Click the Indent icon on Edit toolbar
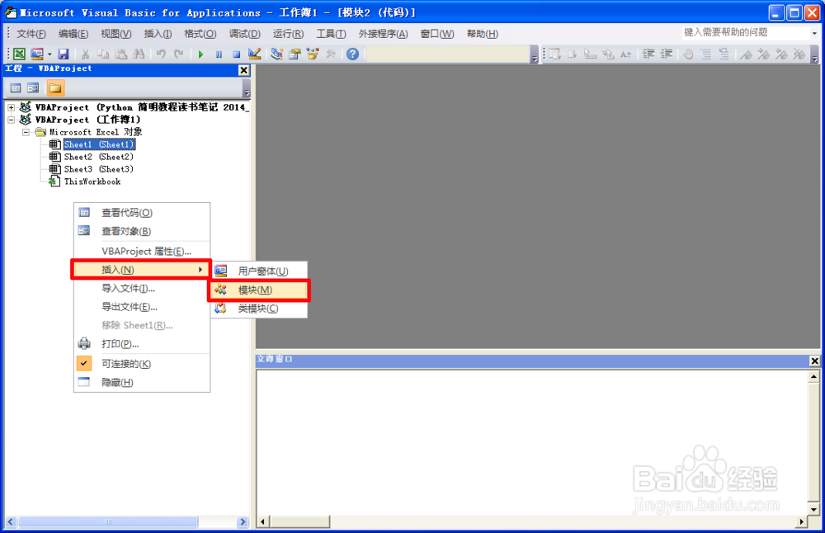This screenshot has width=825, height=533. pyautogui.click(x=648, y=54)
